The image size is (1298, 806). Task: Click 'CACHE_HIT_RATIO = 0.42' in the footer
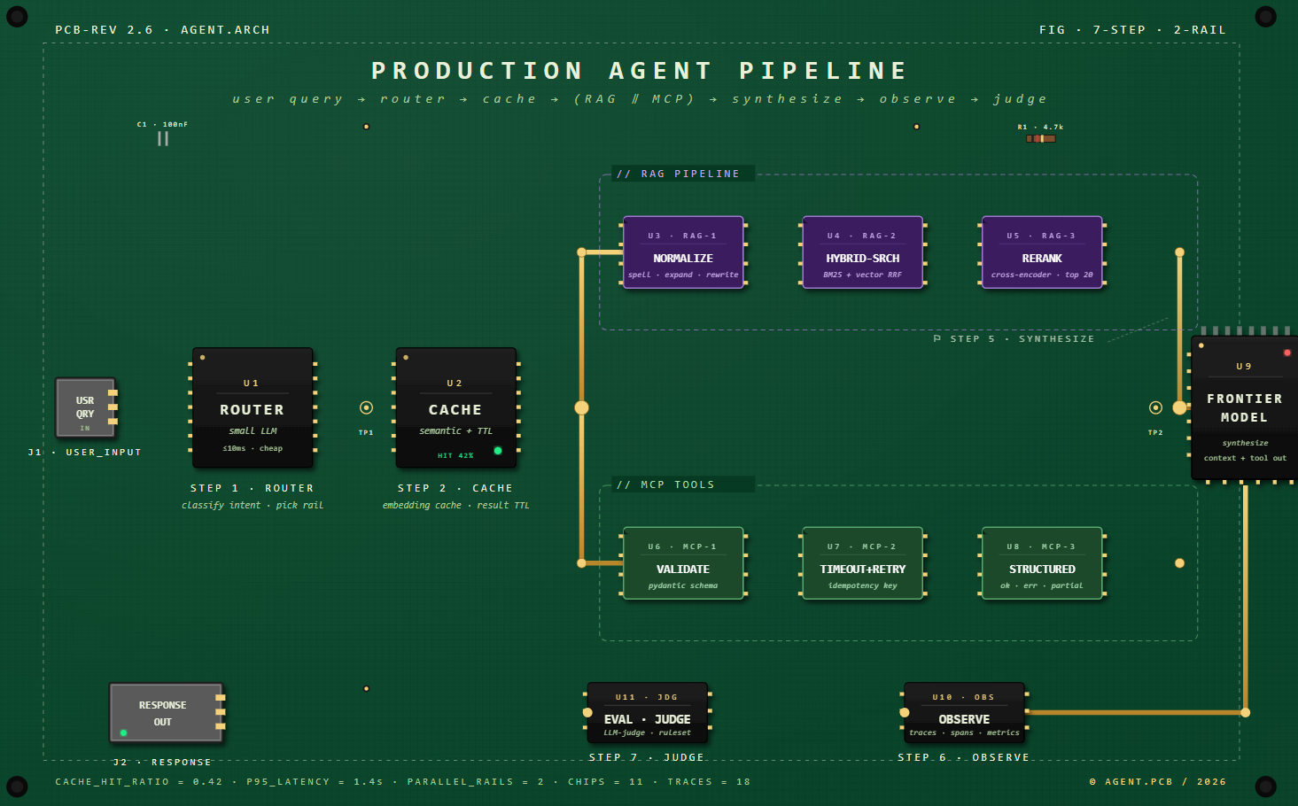(139, 781)
